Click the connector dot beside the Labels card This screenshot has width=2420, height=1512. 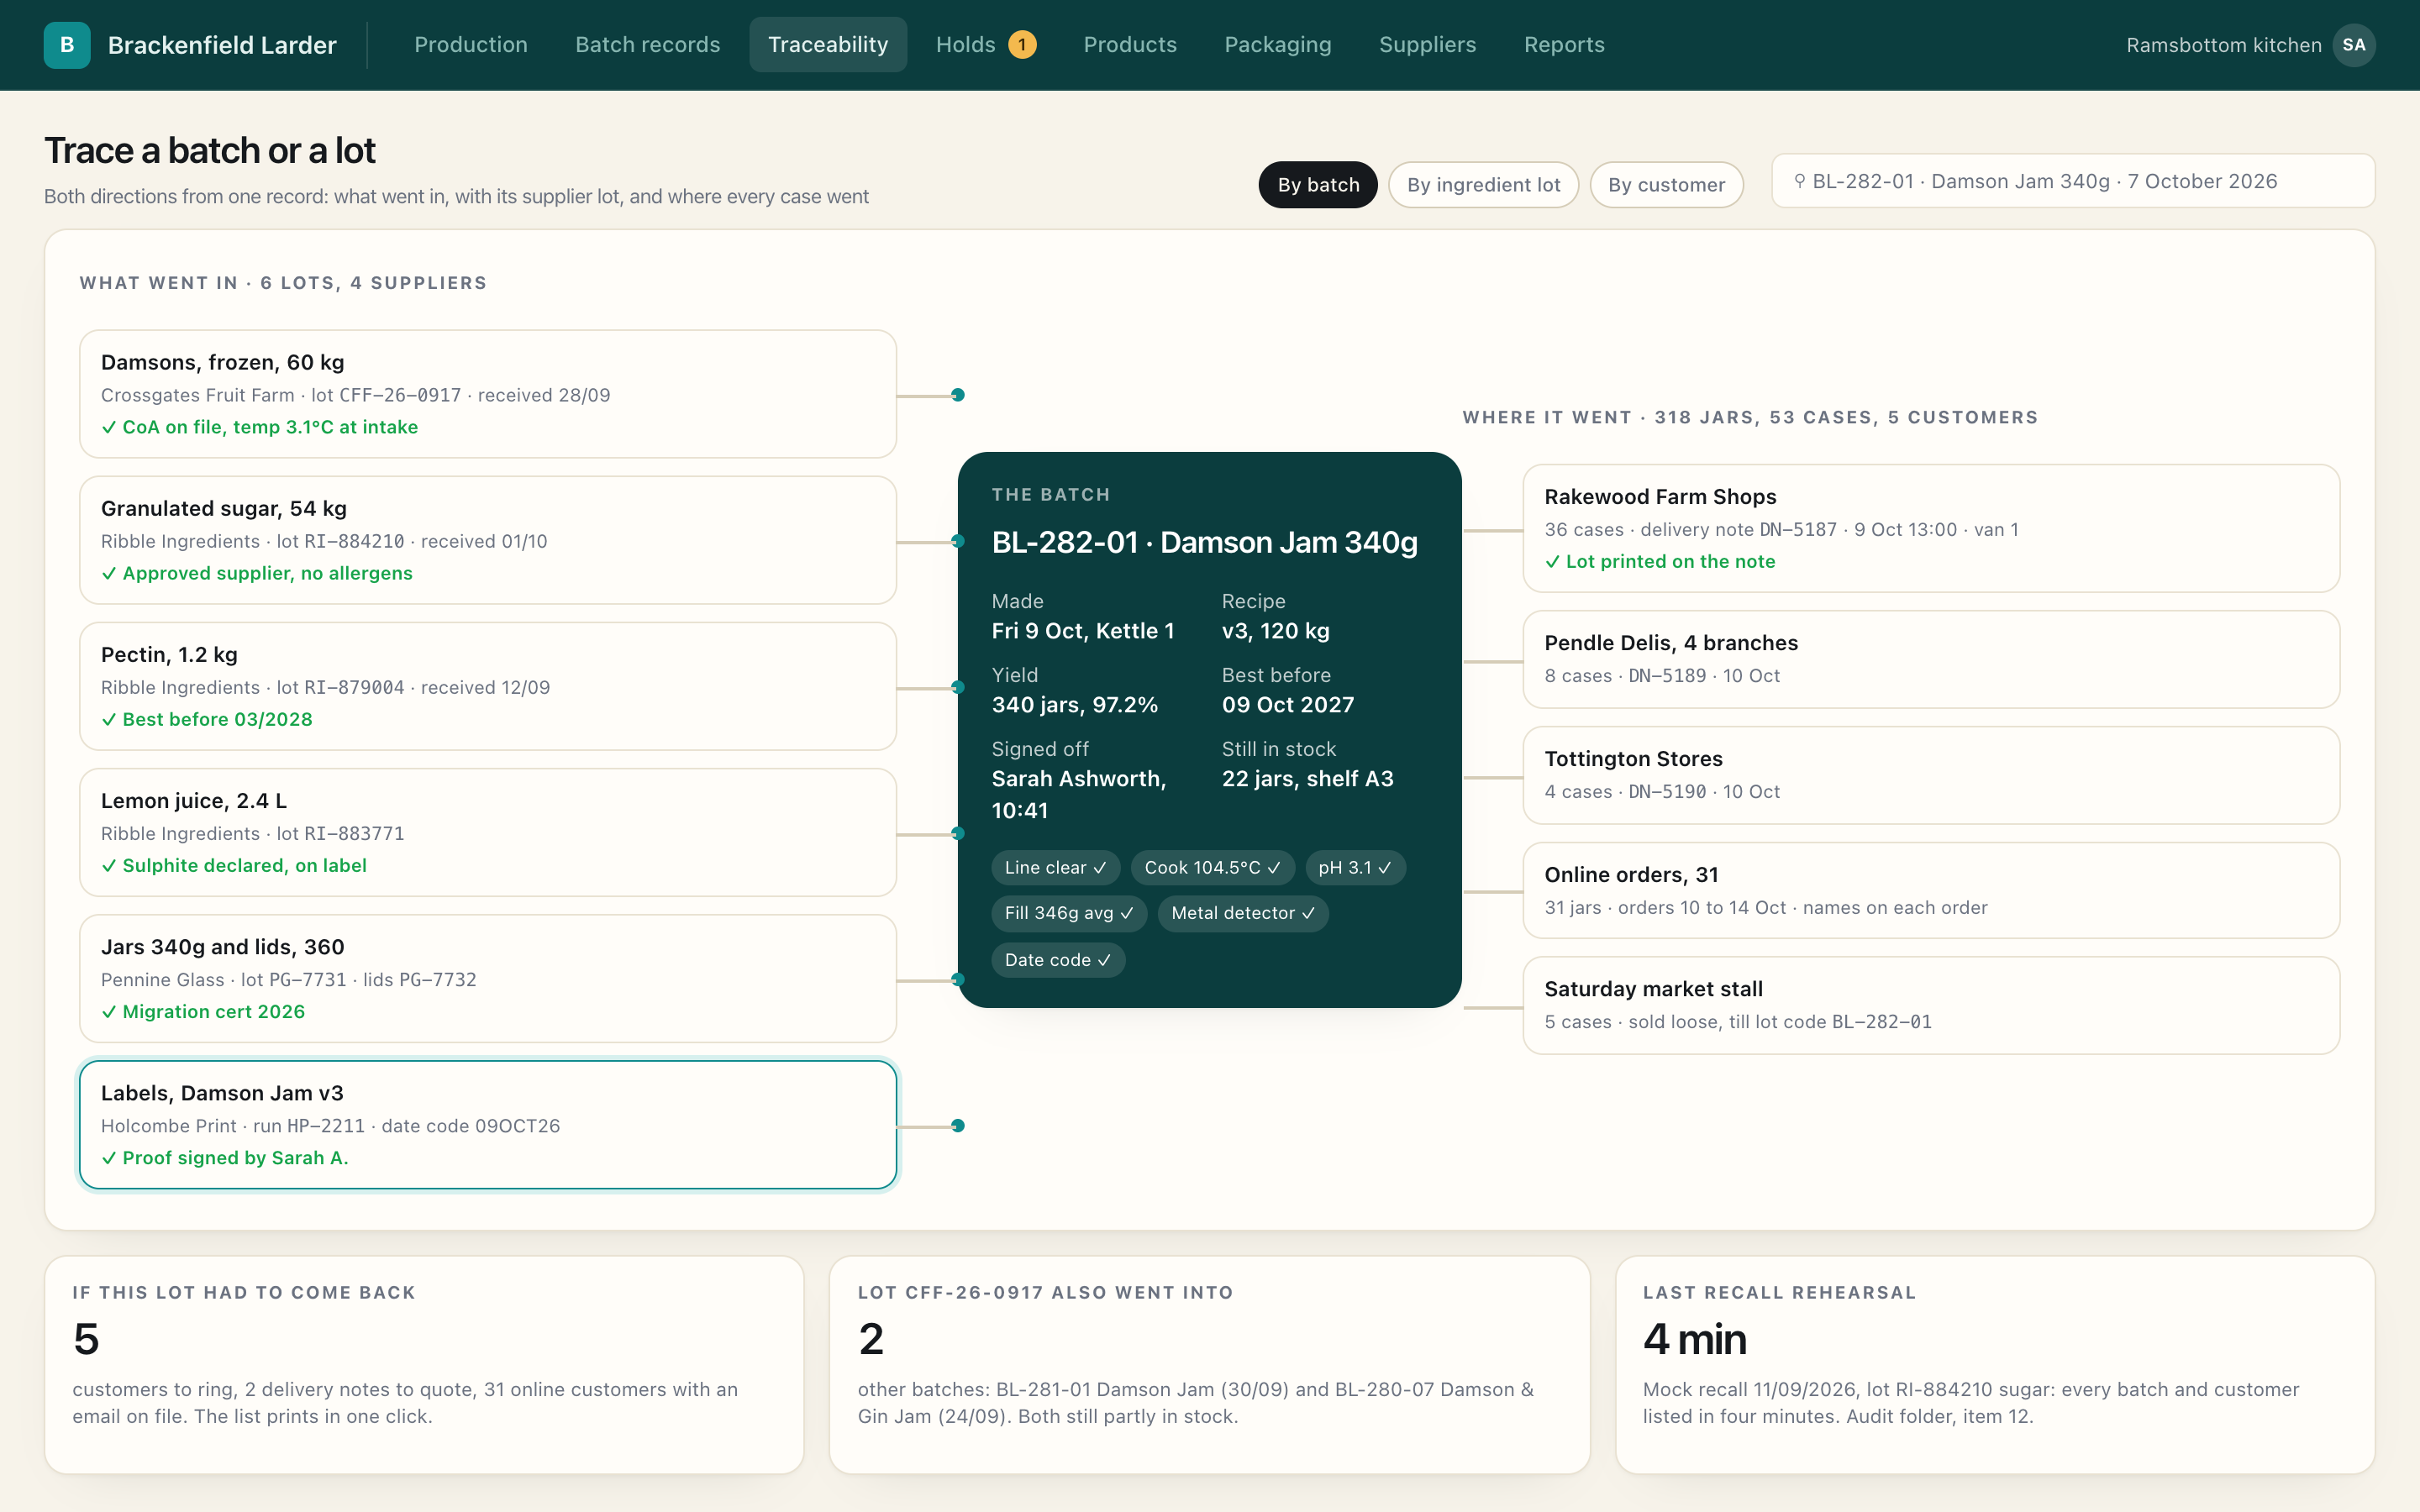point(958,1126)
